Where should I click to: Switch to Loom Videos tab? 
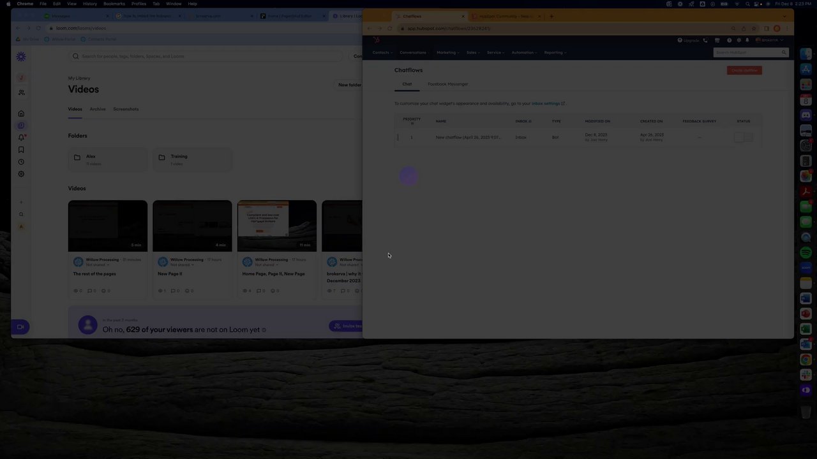click(75, 109)
